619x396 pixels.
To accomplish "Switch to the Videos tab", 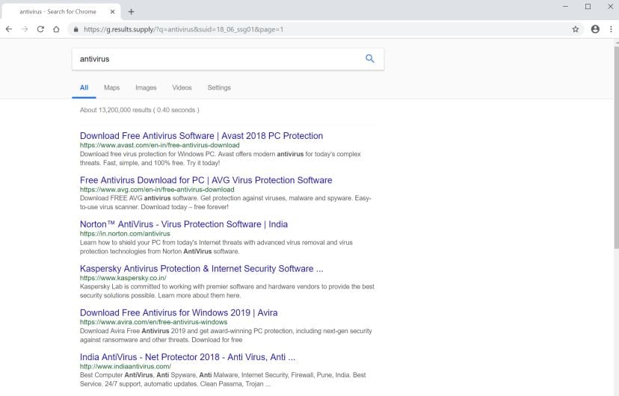I will click(x=182, y=87).
